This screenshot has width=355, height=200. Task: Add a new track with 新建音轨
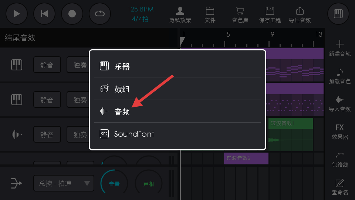(339, 48)
